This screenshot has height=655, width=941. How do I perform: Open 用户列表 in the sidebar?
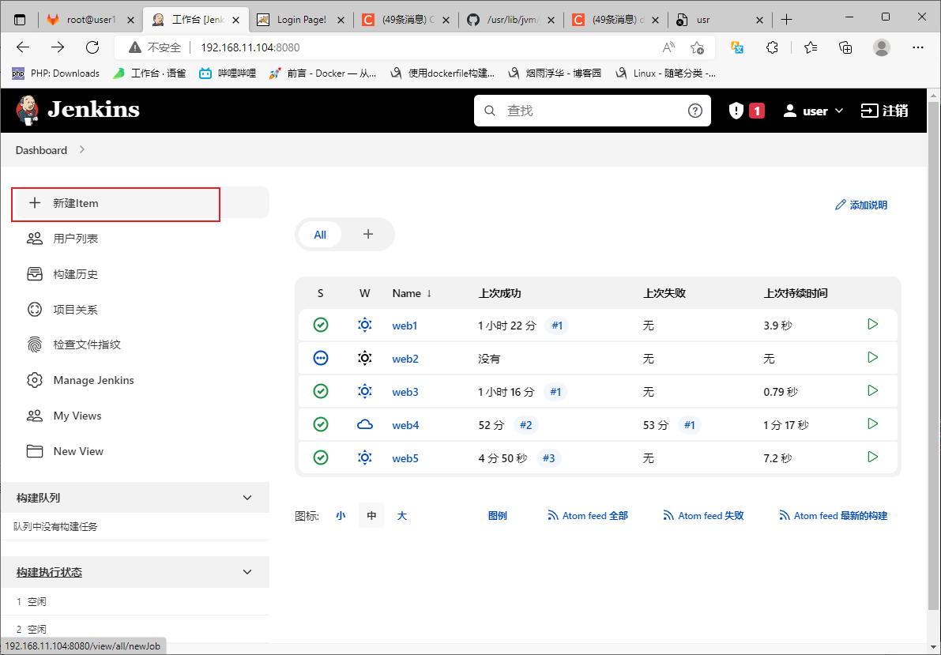[x=75, y=239]
